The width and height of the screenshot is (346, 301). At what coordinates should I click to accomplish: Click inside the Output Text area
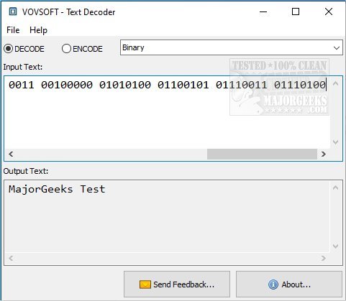point(167,216)
